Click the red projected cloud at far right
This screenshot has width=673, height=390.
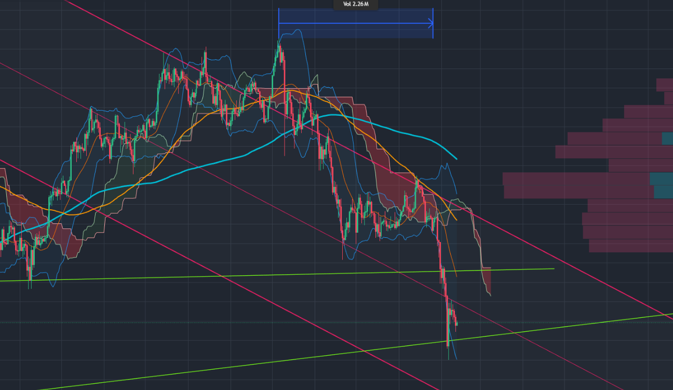point(487,280)
